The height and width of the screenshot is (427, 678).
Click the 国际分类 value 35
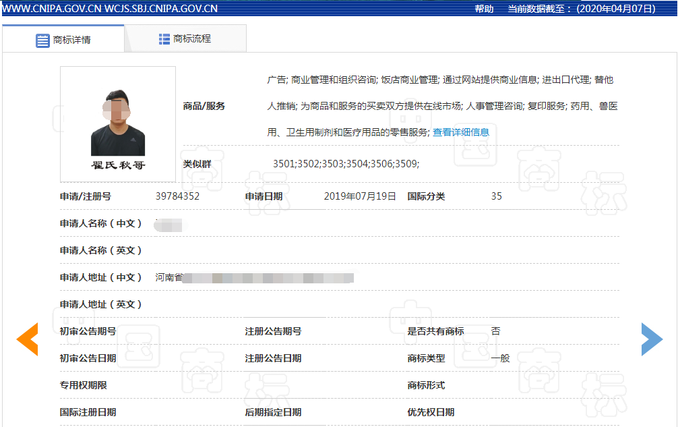496,196
